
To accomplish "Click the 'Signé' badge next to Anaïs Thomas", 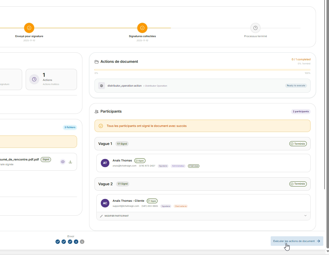I will pos(140,161).
